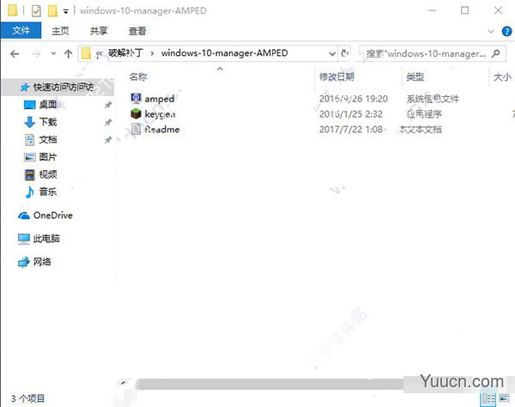Click the keygen file name
The image size is (515, 407).
tap(160, 114)
